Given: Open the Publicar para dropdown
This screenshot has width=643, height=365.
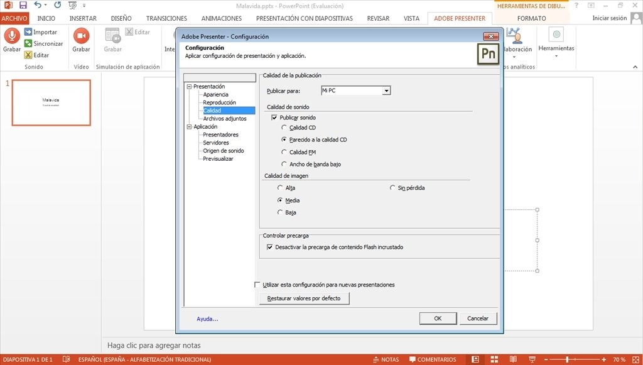Looking at the screenshot, I should (x=386, y=90).
